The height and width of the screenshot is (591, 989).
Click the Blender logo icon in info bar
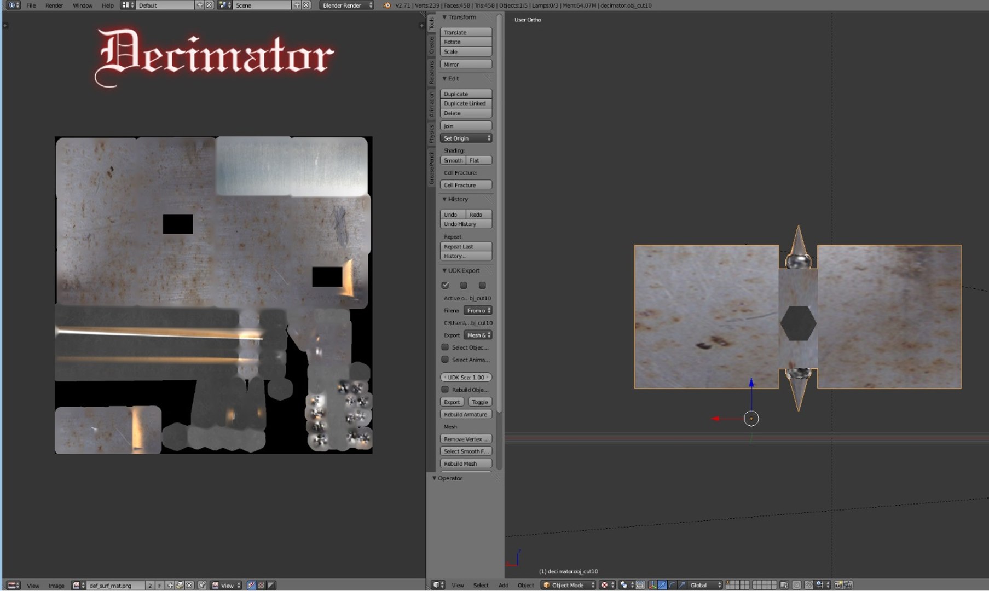[x=387, y=5]
